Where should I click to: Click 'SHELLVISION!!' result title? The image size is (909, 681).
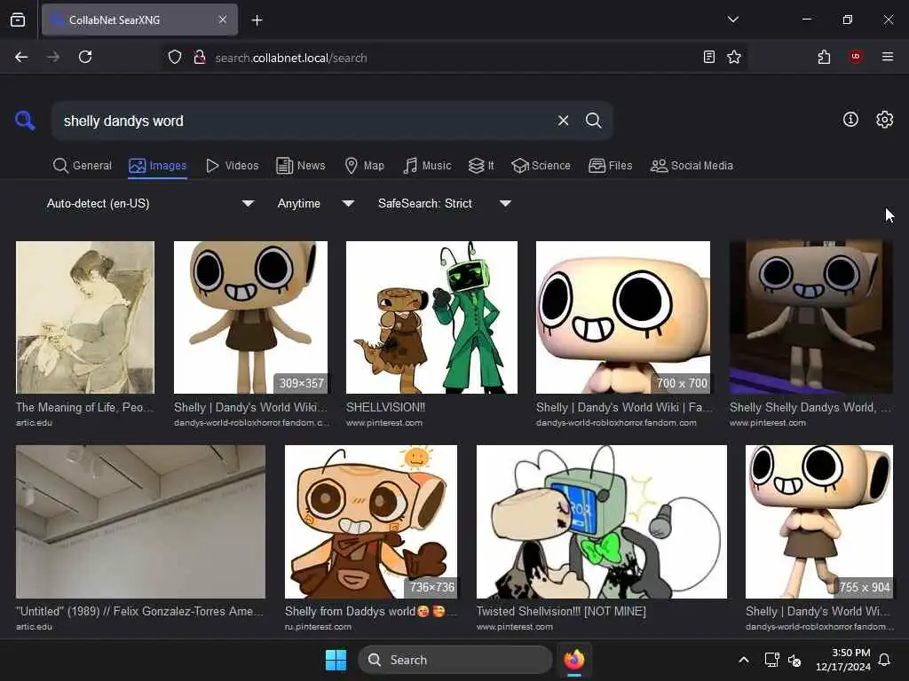pos(385,407)
